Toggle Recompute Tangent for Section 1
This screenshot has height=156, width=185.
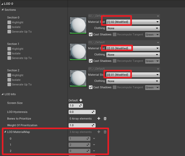115,61
